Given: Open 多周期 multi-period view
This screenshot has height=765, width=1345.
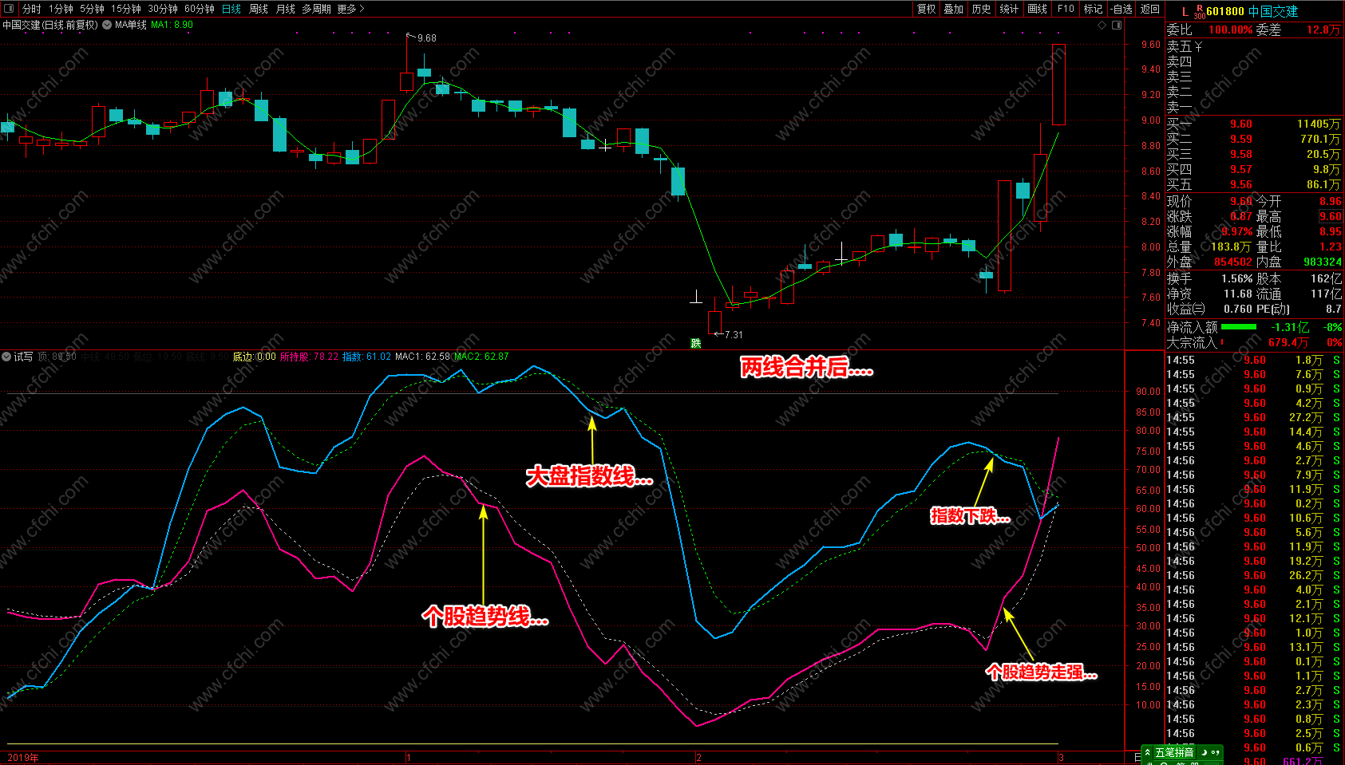Looking at the screenshot, I should click(316, 9).
